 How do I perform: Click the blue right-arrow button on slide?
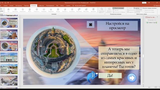(x=132, y=78)
